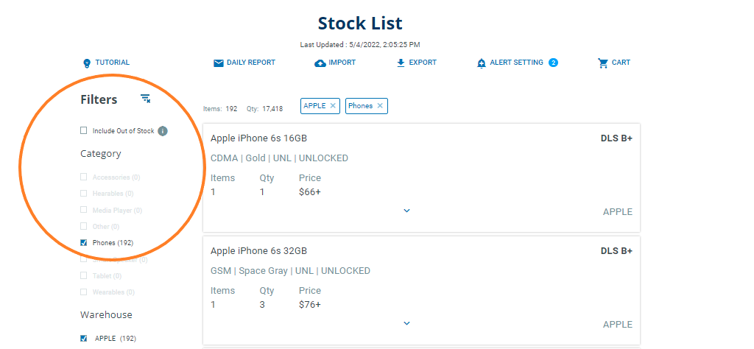Screen dimensions: 754x349
Task: Click the DLS B+ grade on the 32GB card
Action: coord(616,251)
